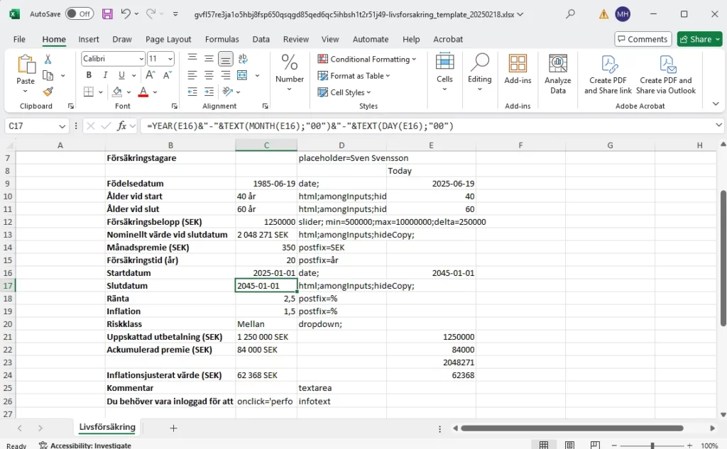Screen dimensions: 727x449
Task: Click Create PDF and Share link
Action: coord(608,74)
